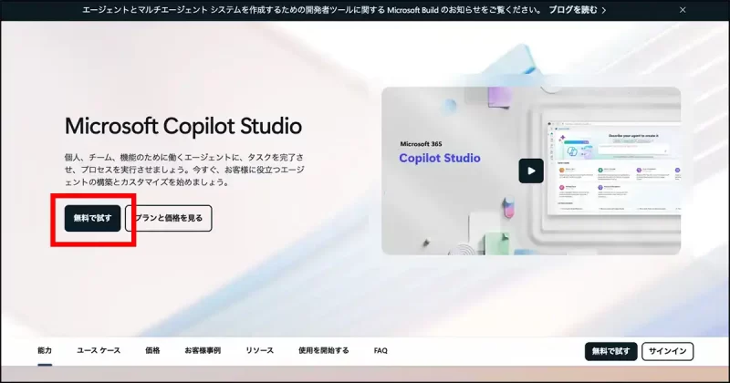Close the Microsoft Build announcement banner
The height and width of the screenshot is (383, 730).
[683, 10]
